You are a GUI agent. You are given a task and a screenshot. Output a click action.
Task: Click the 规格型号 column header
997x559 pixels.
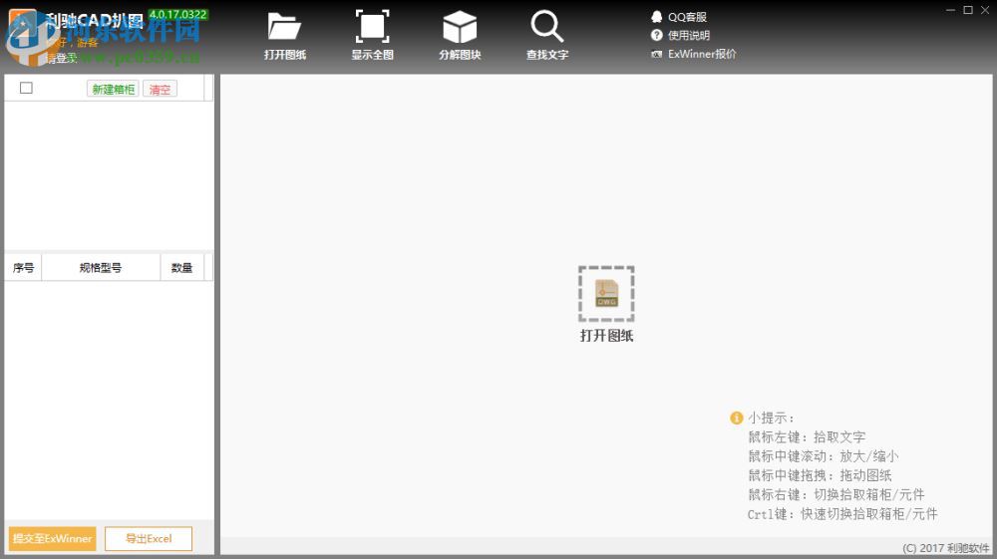pyautogui.click(x=101, y=268)
